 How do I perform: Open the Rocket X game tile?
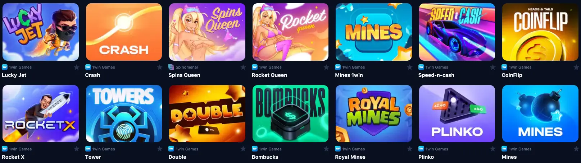pos(41,113)
